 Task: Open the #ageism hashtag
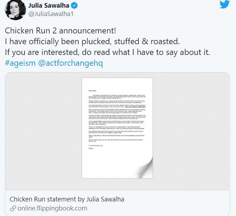(x=20, y=63)
